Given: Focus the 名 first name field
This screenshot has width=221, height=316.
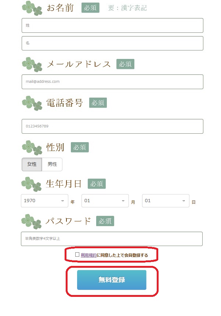Looking at the screenshot, I should coord(112,43).
